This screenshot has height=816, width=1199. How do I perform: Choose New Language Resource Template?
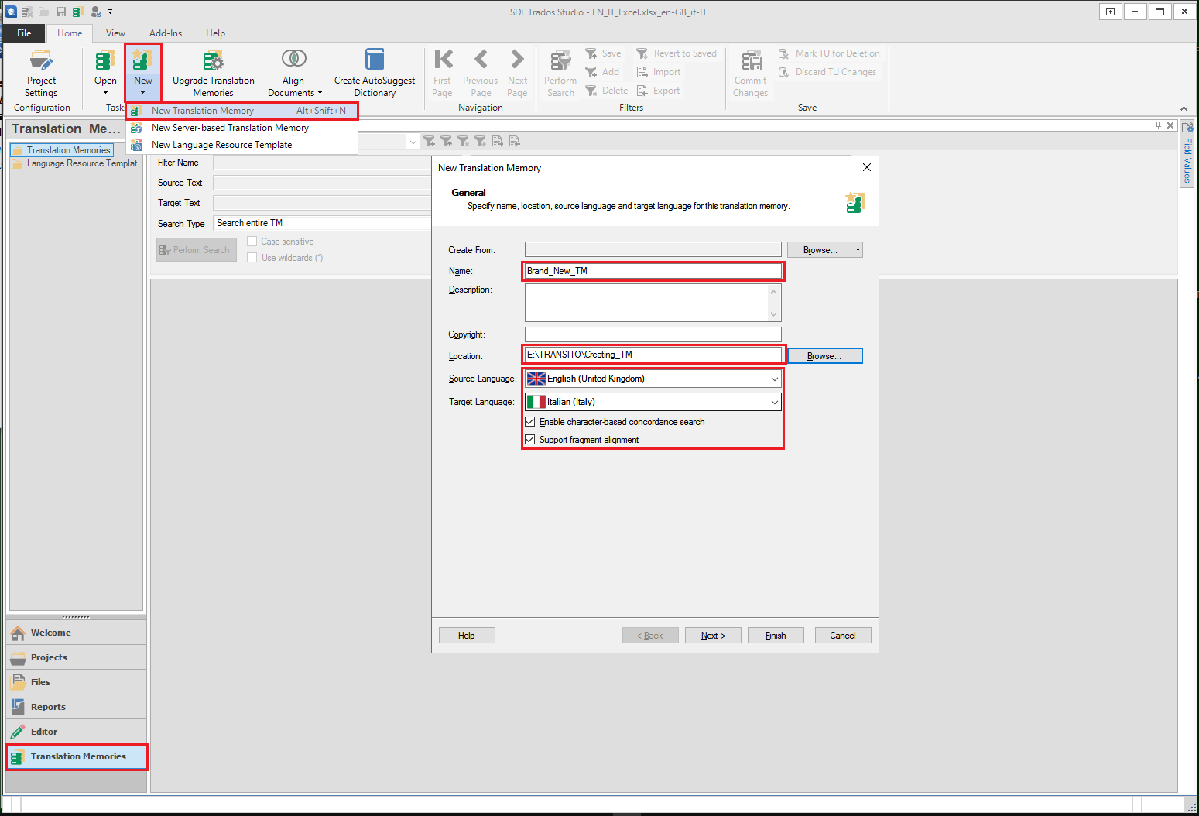tap(242, 145)
